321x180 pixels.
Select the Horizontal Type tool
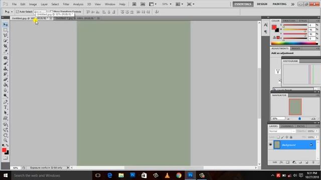click(x=6, y=107)
